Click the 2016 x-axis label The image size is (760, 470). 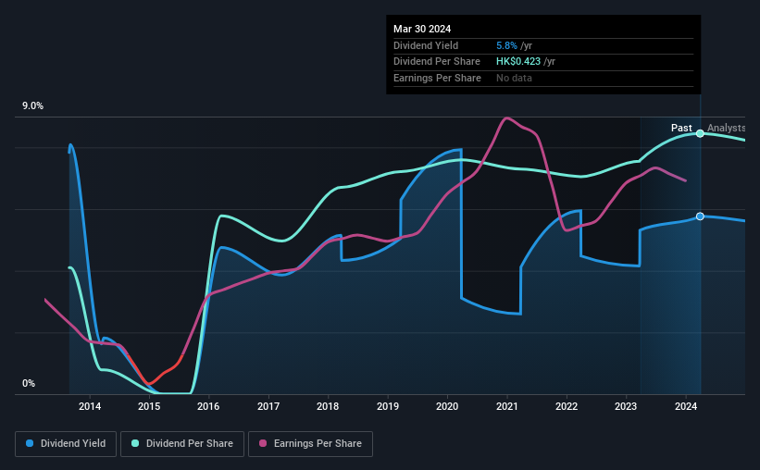click(208, 406)
